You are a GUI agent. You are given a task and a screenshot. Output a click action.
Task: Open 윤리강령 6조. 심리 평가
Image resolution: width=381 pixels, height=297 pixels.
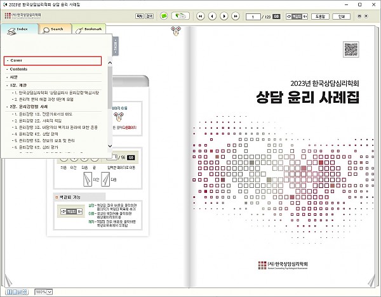click(35, 147)
